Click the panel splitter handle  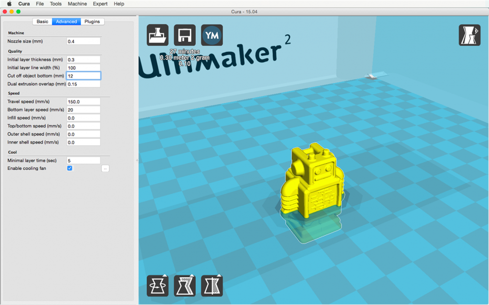tap(137, 160)
